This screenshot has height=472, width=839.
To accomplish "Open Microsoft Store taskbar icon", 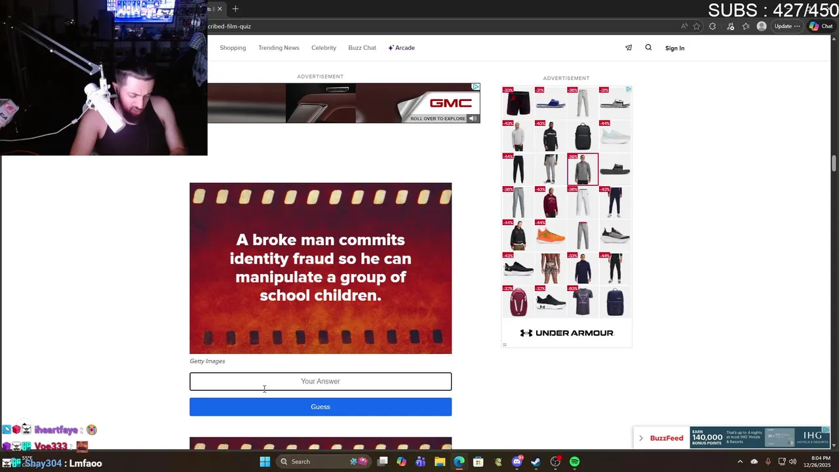I will click(478, 462).
